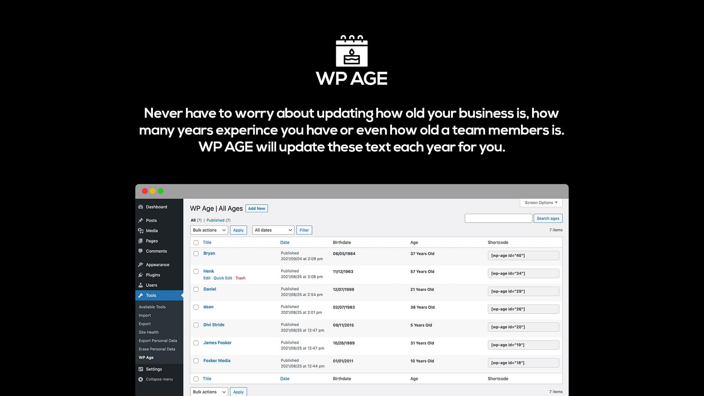The height and width of the screenshot is (396, 704).
Task: Click the Dashboard gauge icon
Action: pyautogui.click(x=140, y=207)
